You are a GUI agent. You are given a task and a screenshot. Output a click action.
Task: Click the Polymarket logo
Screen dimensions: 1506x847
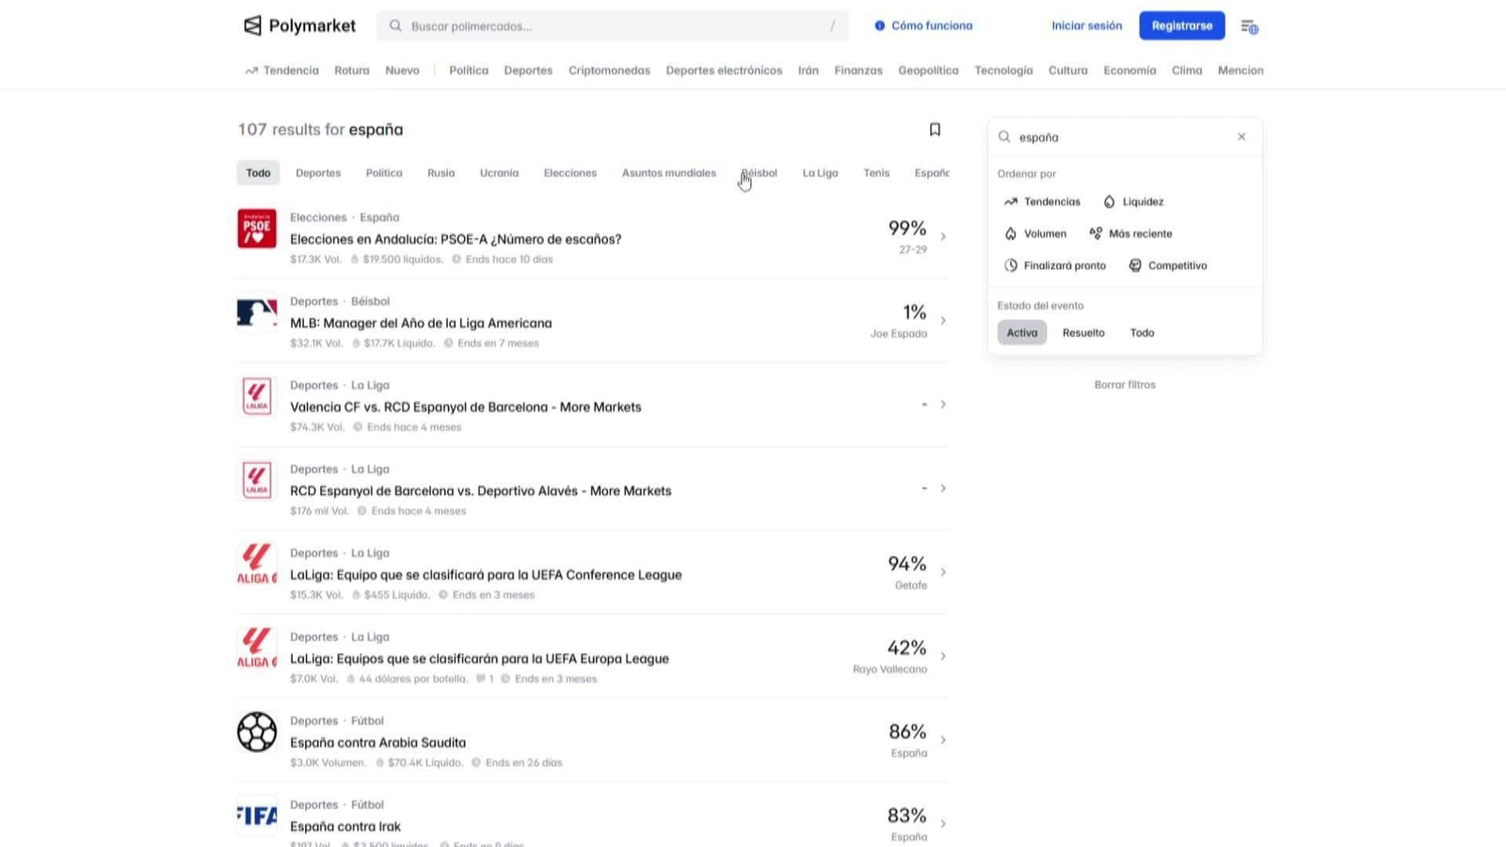(x=299, y=25)
